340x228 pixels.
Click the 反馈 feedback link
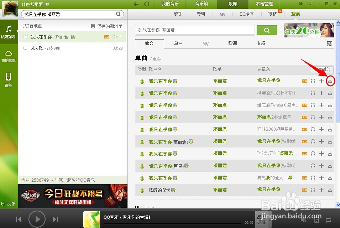(9, 203)
